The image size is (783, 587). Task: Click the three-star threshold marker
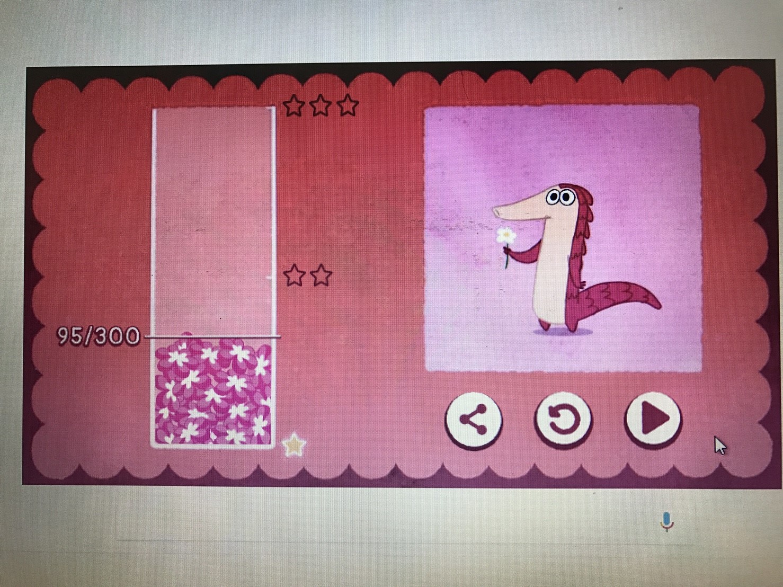(321, 105)
